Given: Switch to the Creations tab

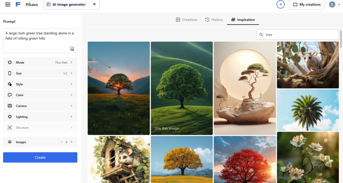Looking at the screenshot, I should click(186, 20).
